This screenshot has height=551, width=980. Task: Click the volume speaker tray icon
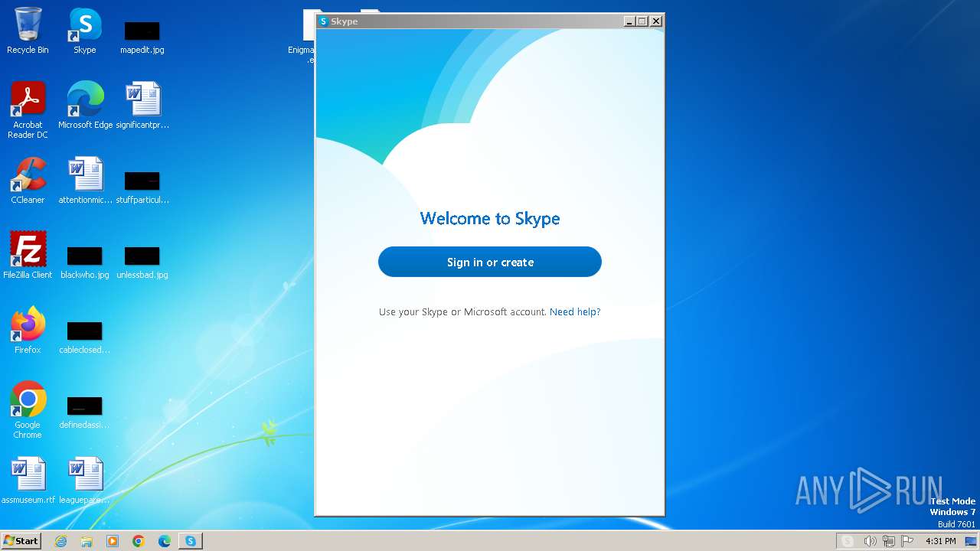tap(870, 541)
